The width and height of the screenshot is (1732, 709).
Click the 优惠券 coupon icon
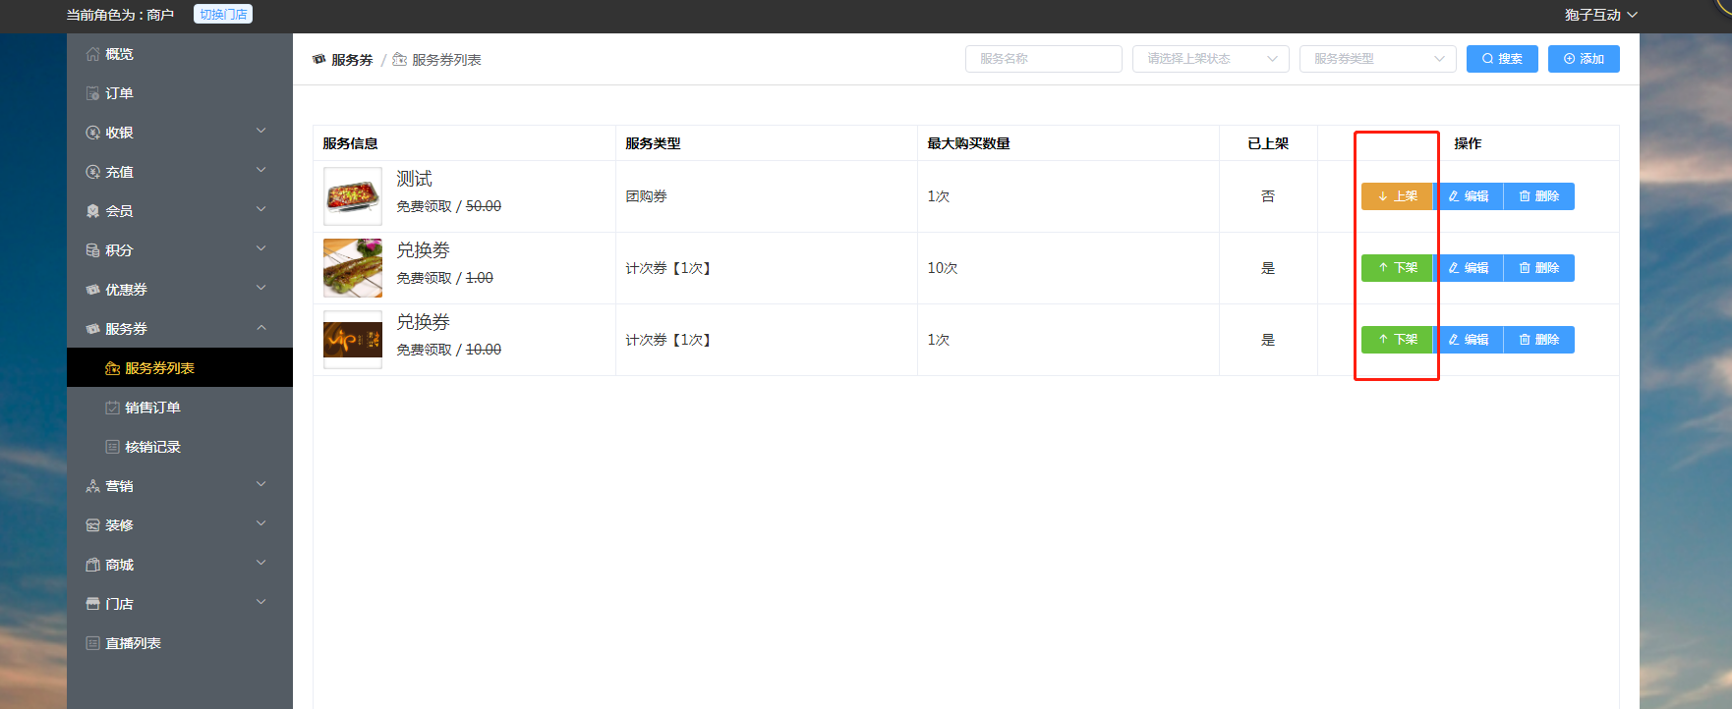[x=92, y=290]
